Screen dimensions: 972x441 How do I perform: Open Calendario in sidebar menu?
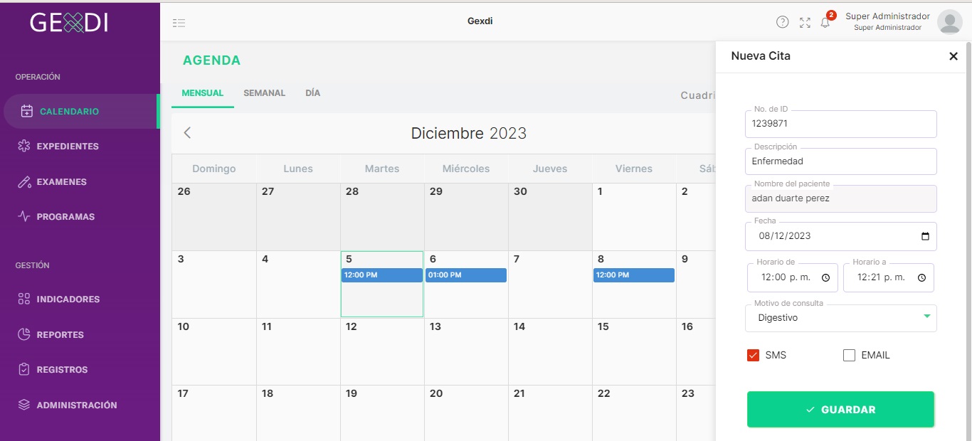click(80, 111)
